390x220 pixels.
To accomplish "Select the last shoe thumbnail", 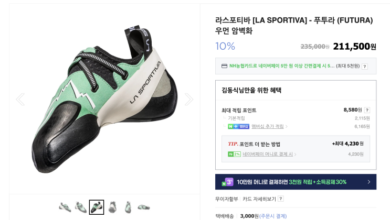I will pyautogui.click(x=144, y=207).
